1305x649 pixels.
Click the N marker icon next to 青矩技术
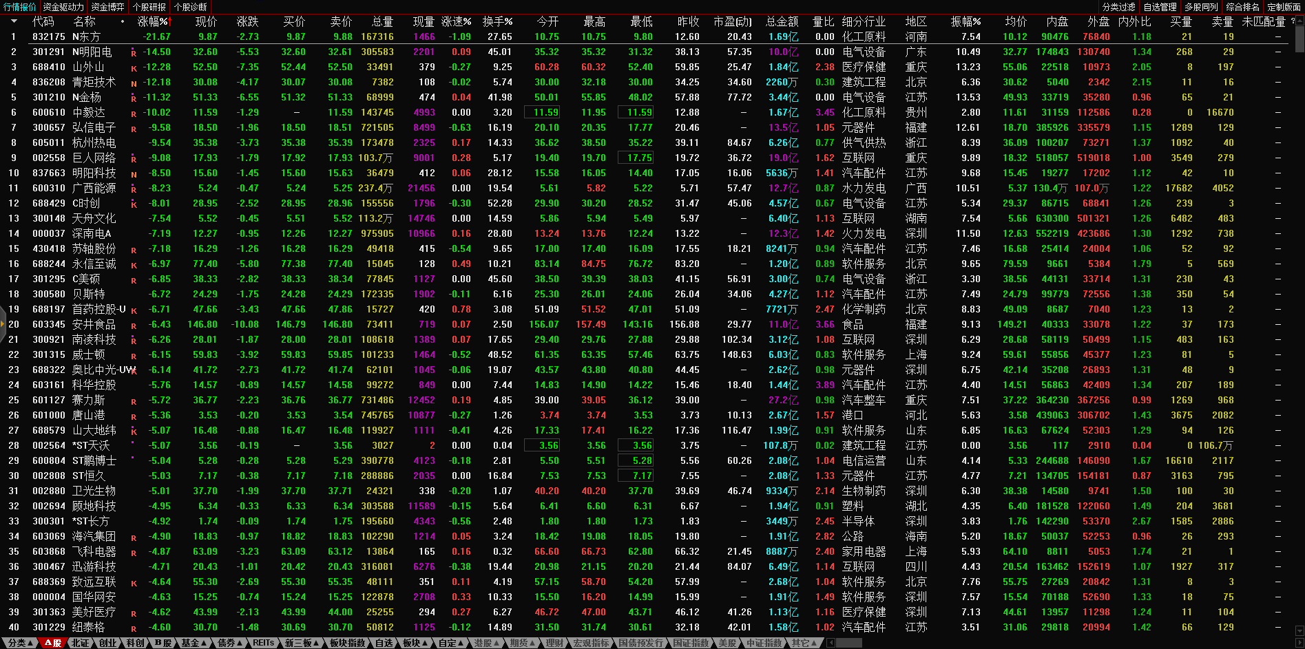[x=134, y=83]
